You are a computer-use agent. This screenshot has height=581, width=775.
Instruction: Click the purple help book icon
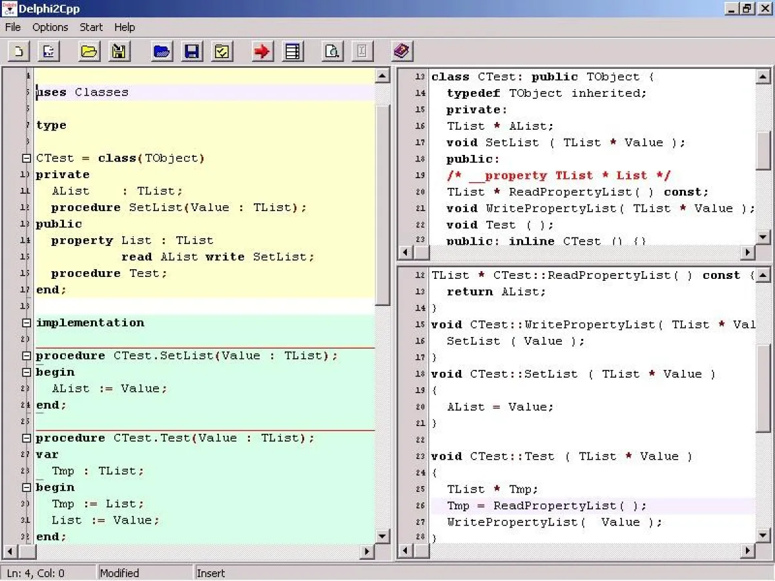click(401, 51)
